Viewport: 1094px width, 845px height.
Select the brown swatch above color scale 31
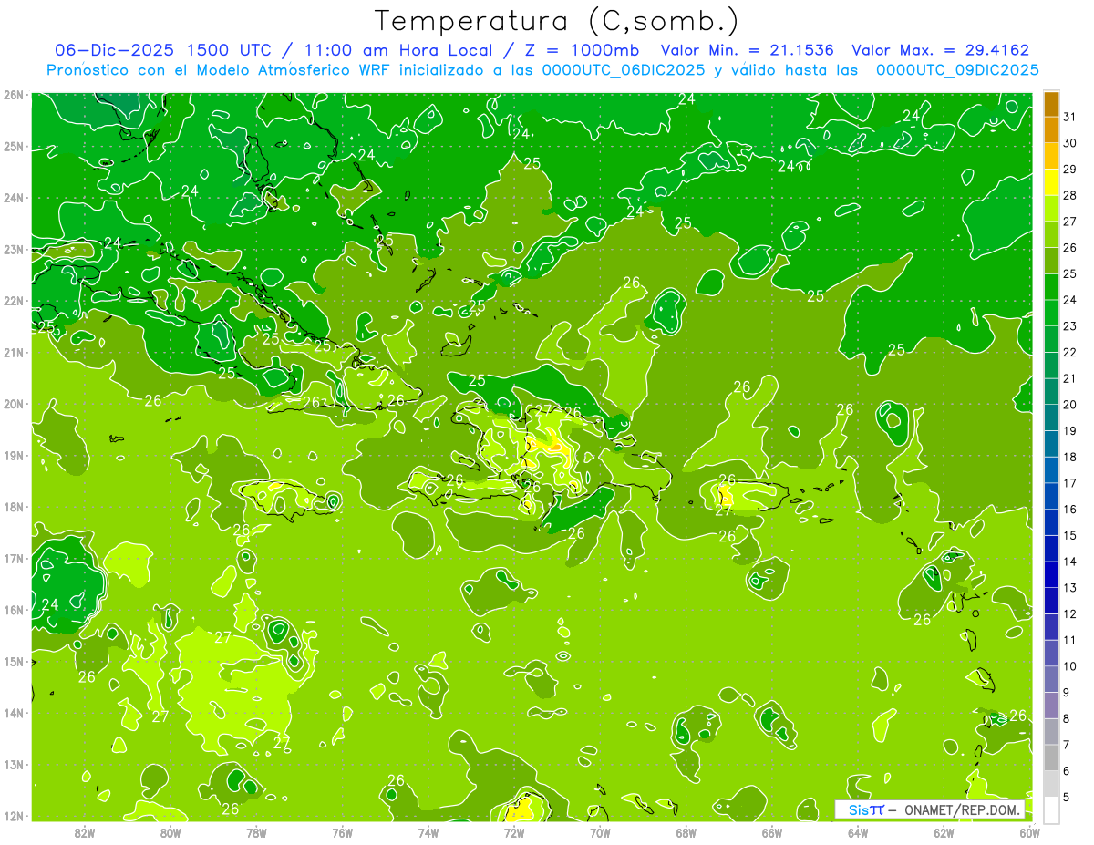point(1051,104)
